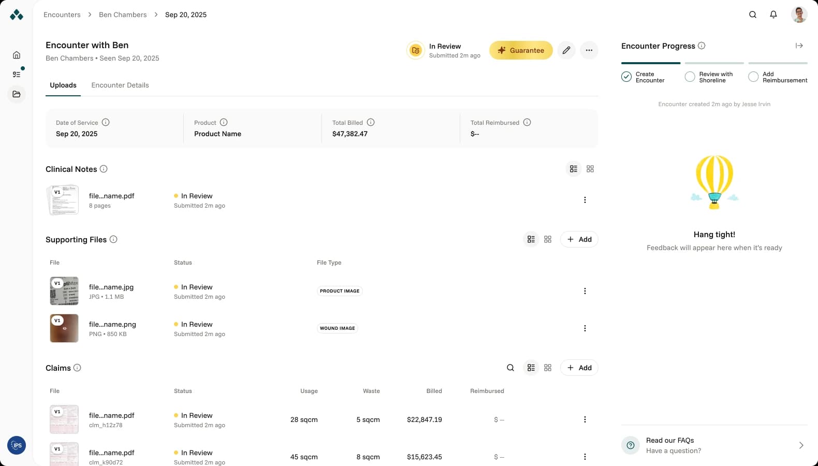Open options menu for file...name.jpg row
The width and height of the screenshot is (818, 466).
coord(585,291)
